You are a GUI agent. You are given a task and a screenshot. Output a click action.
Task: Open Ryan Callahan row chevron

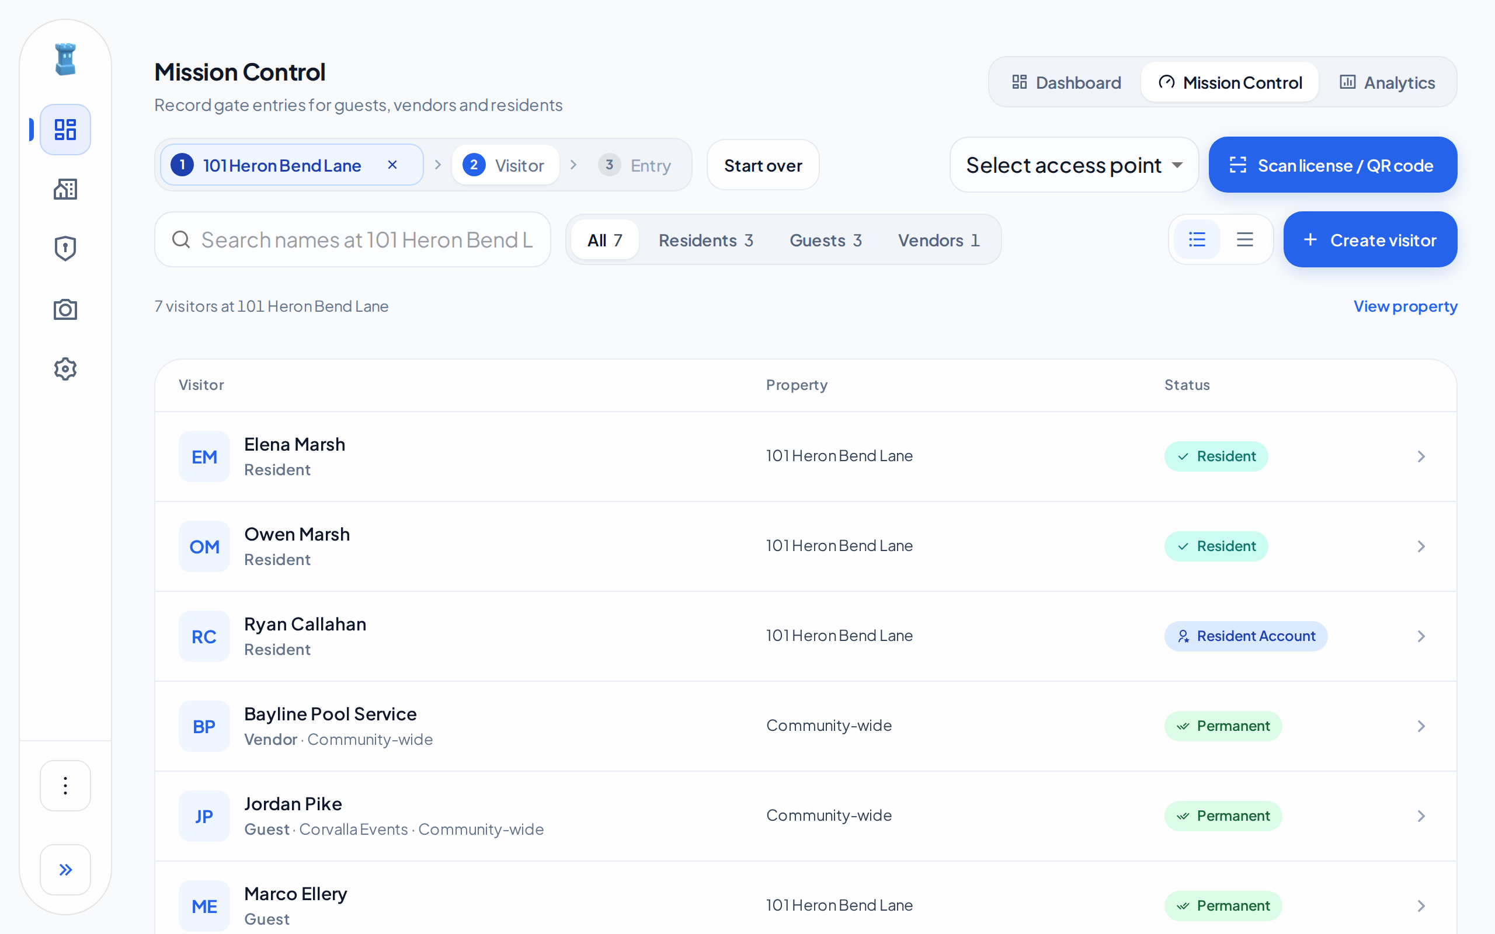[1421, 636]
